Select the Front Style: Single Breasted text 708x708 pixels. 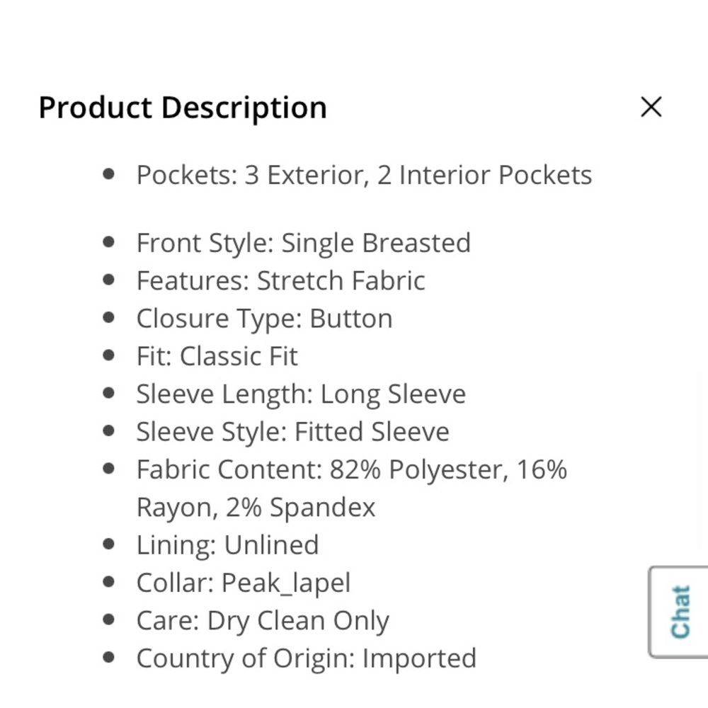pyautogui.click(x=303, y=243)
